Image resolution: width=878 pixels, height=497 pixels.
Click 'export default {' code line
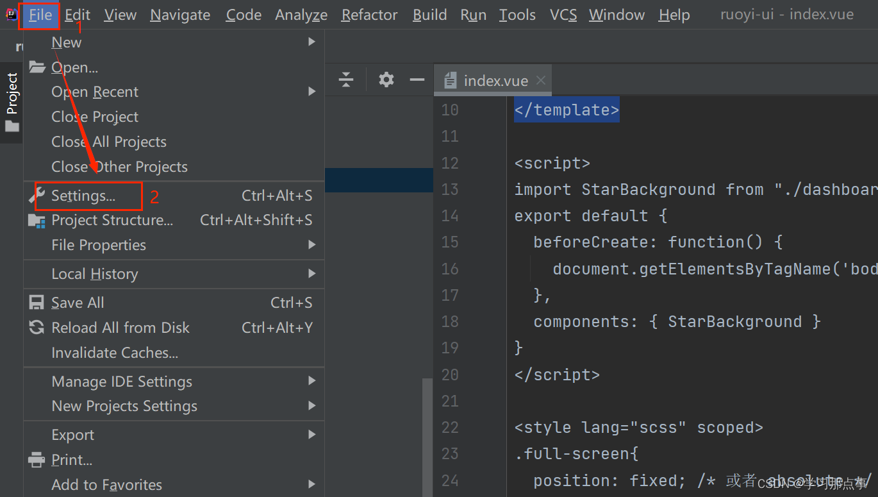[x=590, y=215]
